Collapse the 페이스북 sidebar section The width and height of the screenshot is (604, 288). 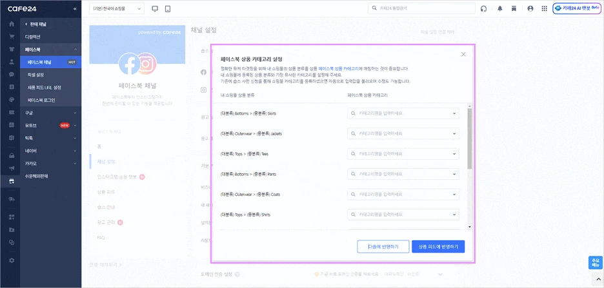click(x=75, y=50)
